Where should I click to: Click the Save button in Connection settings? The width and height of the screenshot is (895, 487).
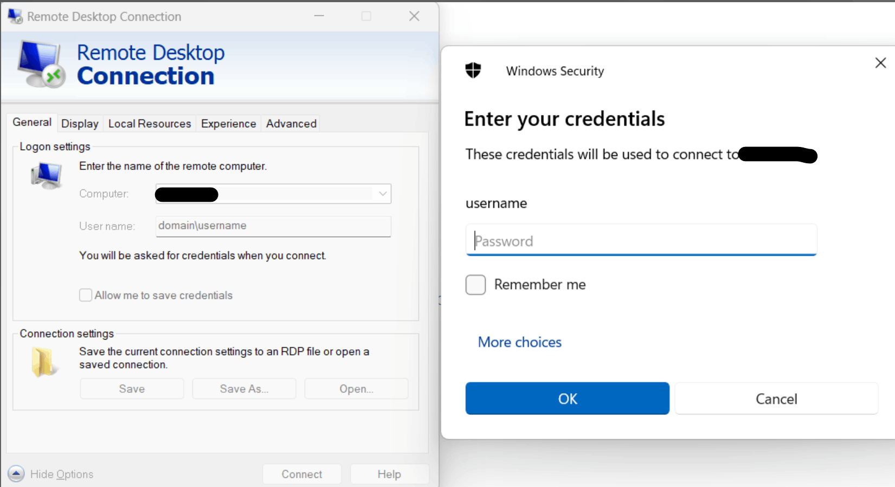132,389
